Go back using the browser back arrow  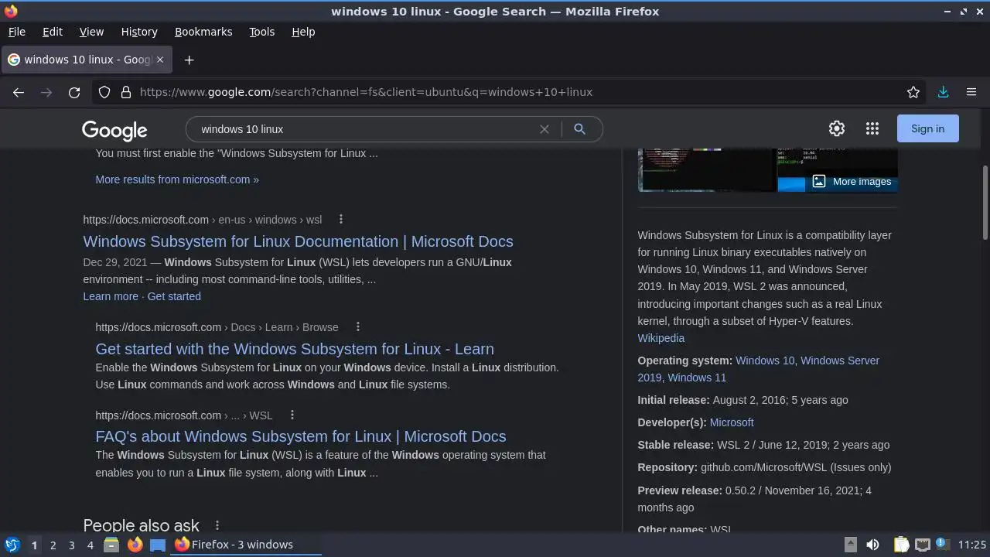(x=19, y=92)
